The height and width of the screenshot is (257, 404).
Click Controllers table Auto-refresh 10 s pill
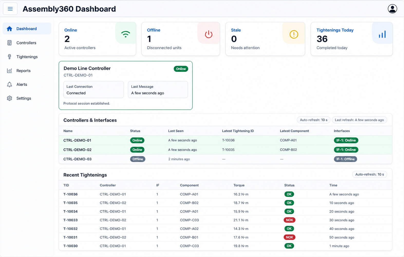(314, 120)
